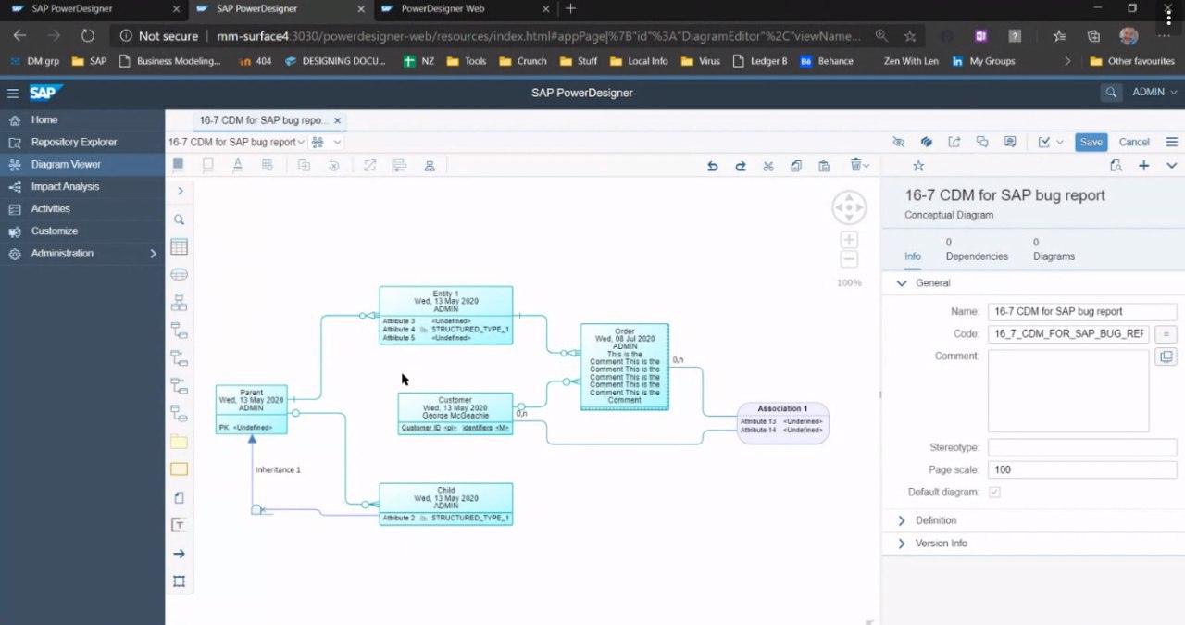Click the magnifier search tool in palette
The width and height of the screenshot is (1185, 625).
pyautogui.click(x=180, y=220)
